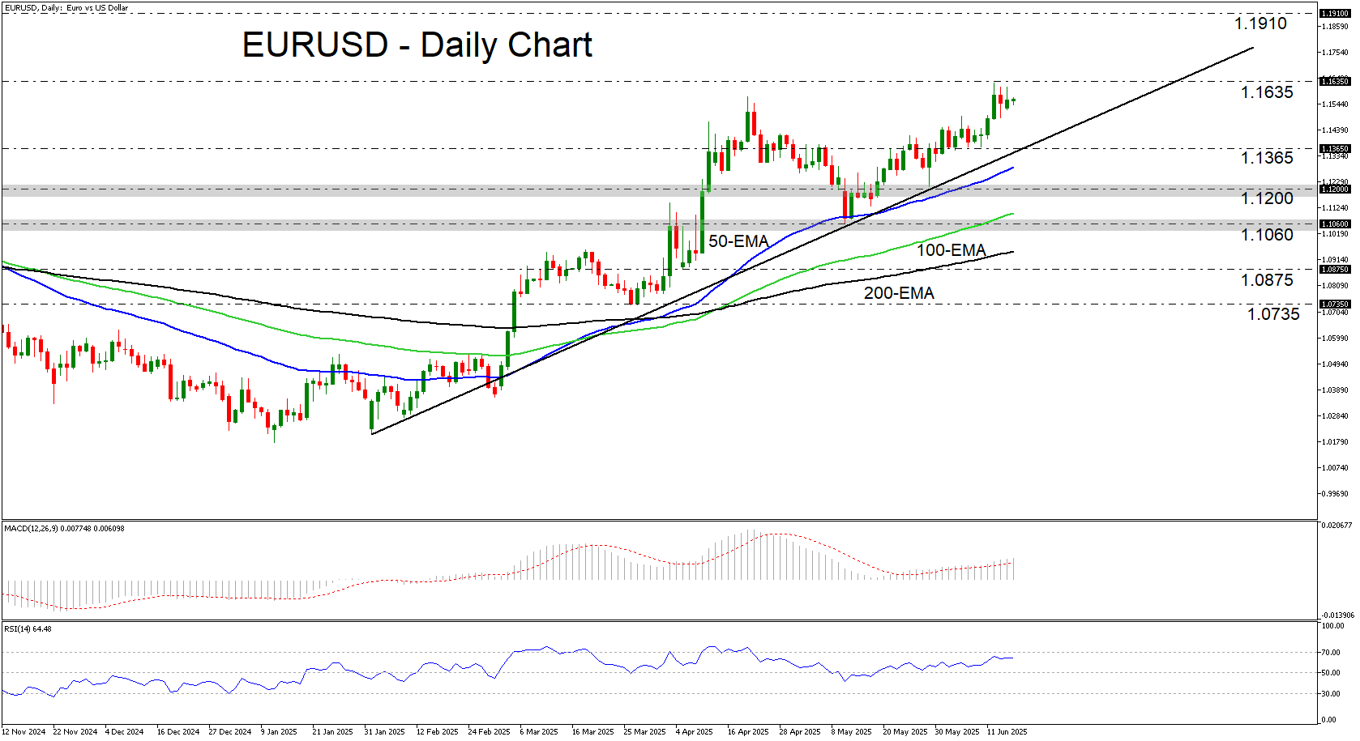Image resolution: width=1360 pixels, height=741 pixels.
Task: Click the 16 Apr 2025 date label
Action: (x=748, y=732)
